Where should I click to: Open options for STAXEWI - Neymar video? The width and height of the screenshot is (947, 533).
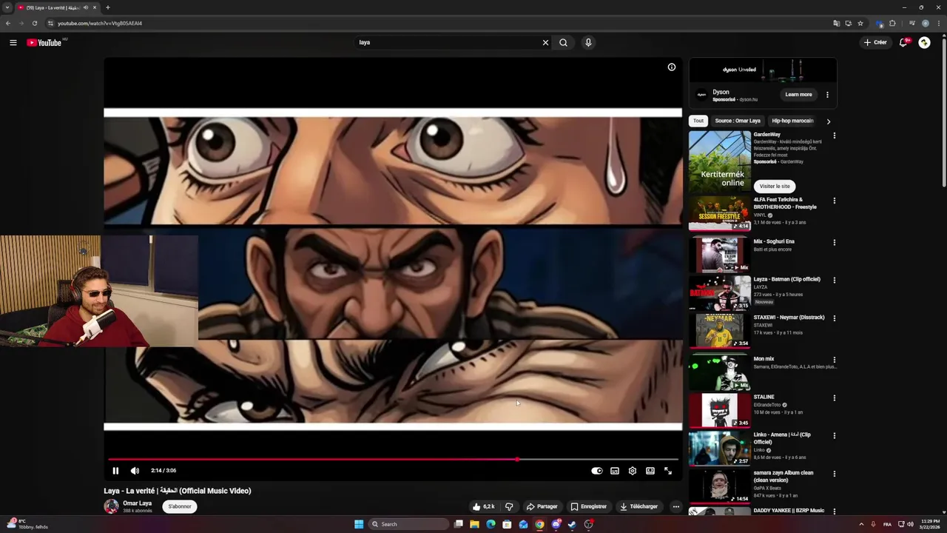click(835, 318)
